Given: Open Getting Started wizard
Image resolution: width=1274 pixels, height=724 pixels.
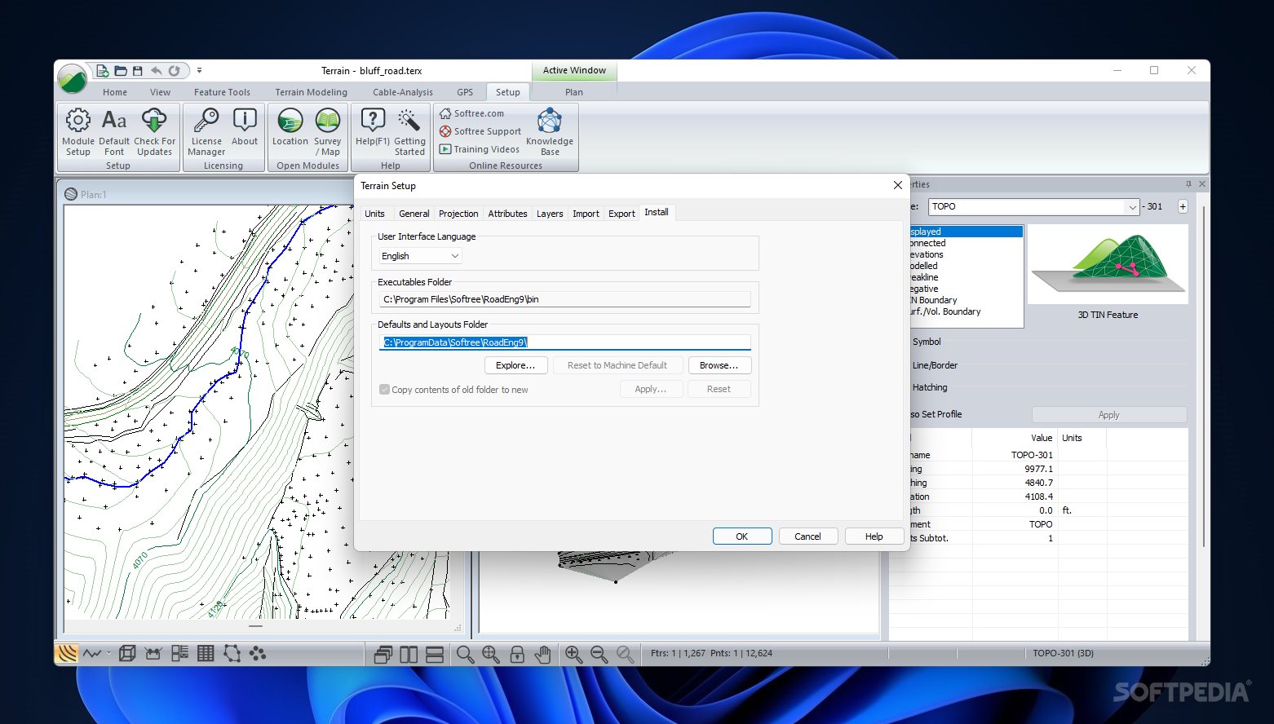Looking at the screenshot, I should pos(409,131).
